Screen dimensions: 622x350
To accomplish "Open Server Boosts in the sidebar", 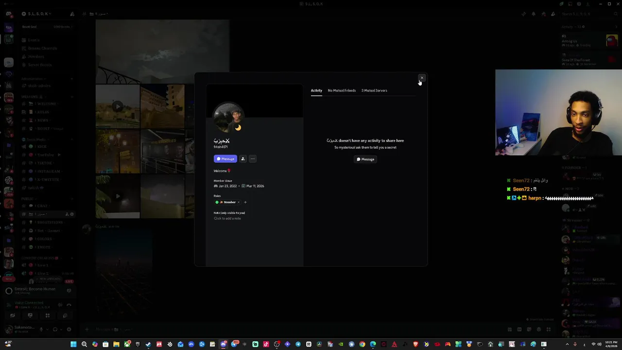I will click(40, 65).
